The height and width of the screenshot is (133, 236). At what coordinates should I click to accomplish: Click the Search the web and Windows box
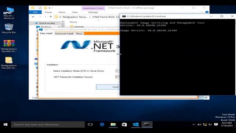[48, 125]
